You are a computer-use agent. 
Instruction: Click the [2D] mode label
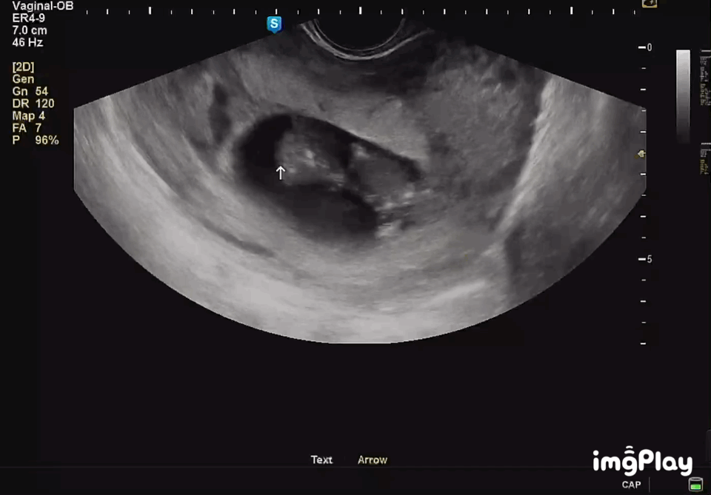click(x=23, y=67)
